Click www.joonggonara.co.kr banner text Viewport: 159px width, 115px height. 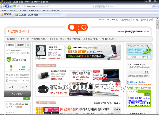click(134, 31)
